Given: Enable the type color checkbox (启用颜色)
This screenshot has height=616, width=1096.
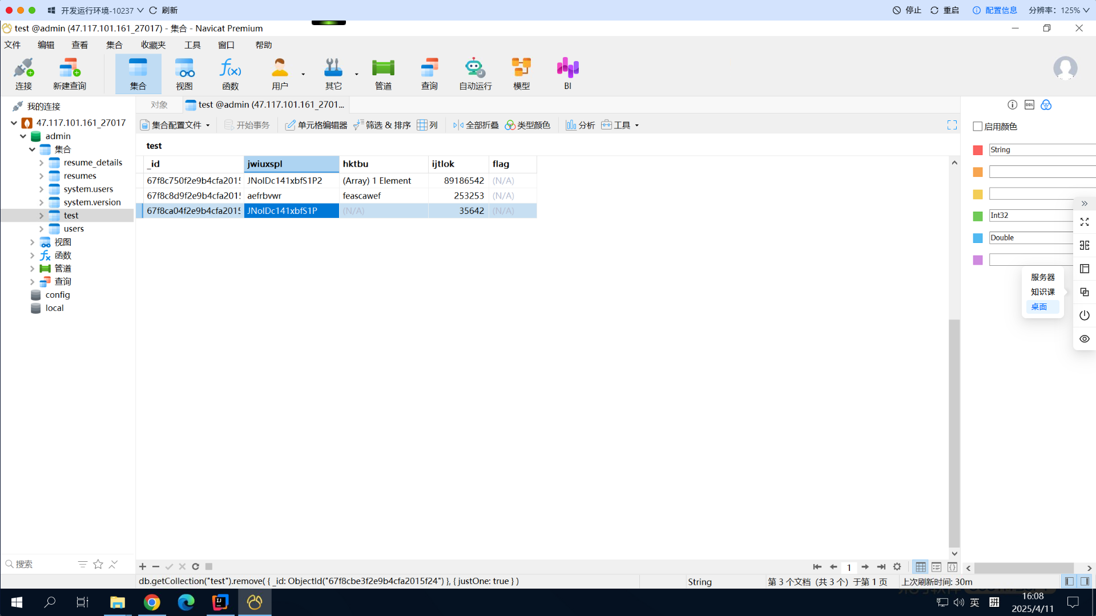Looking at the screenshot, I should point(978,127).
